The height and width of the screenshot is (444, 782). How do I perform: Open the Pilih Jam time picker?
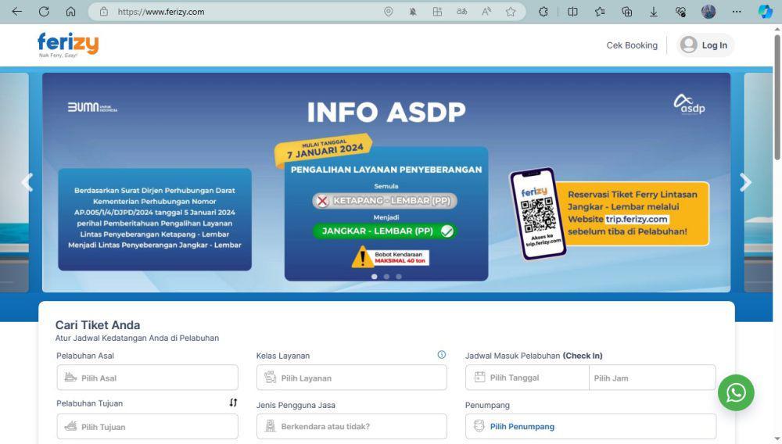652,378
